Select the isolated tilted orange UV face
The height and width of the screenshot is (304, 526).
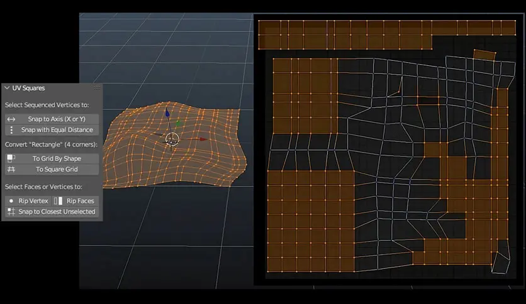coord(484,55)
